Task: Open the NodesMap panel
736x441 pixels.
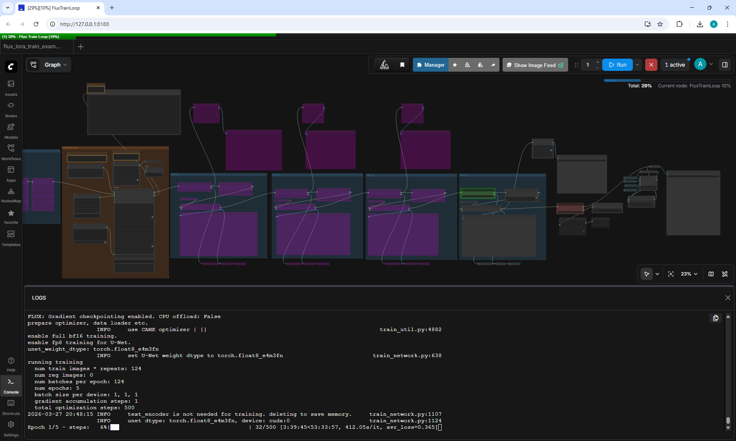Action: coord(11,195)
